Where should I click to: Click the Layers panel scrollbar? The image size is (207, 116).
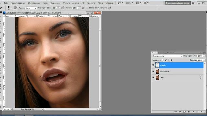tap(205, 86)
